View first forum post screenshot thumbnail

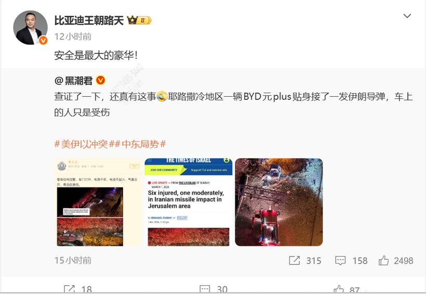(x=98, y=202)
